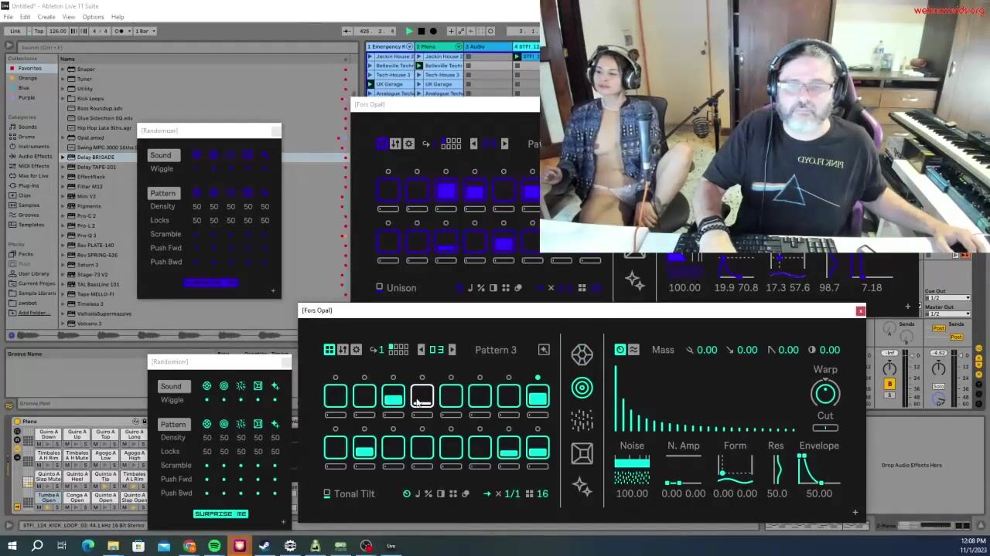Click the SURPRISE ME button in Randomizer

click(x=220, y=514)
